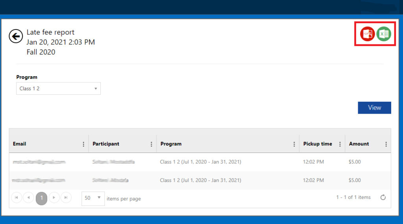Go back using the circled arrow icon
The height and width of the screenshot is (224, 403).
point(16,36)
